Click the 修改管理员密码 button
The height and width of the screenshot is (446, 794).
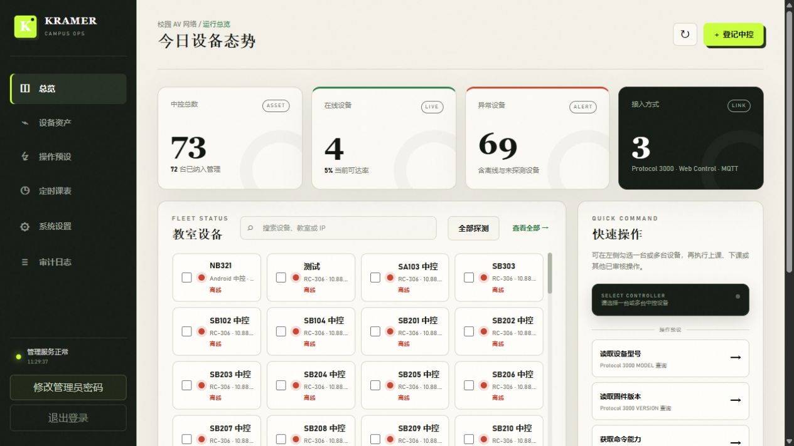pyautogui.click(x=68, y=387)
